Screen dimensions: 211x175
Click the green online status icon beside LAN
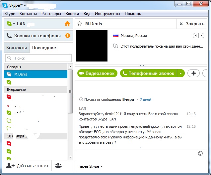click(9, 24)
